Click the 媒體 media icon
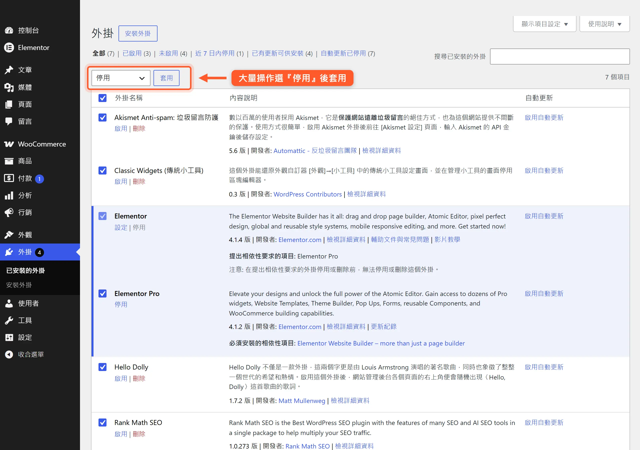The height and width of the screenshot is (450, 640). (x=9, y=87)
